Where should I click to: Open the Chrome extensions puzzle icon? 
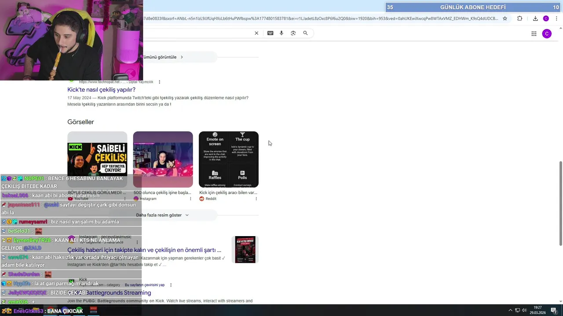point(519,18)
